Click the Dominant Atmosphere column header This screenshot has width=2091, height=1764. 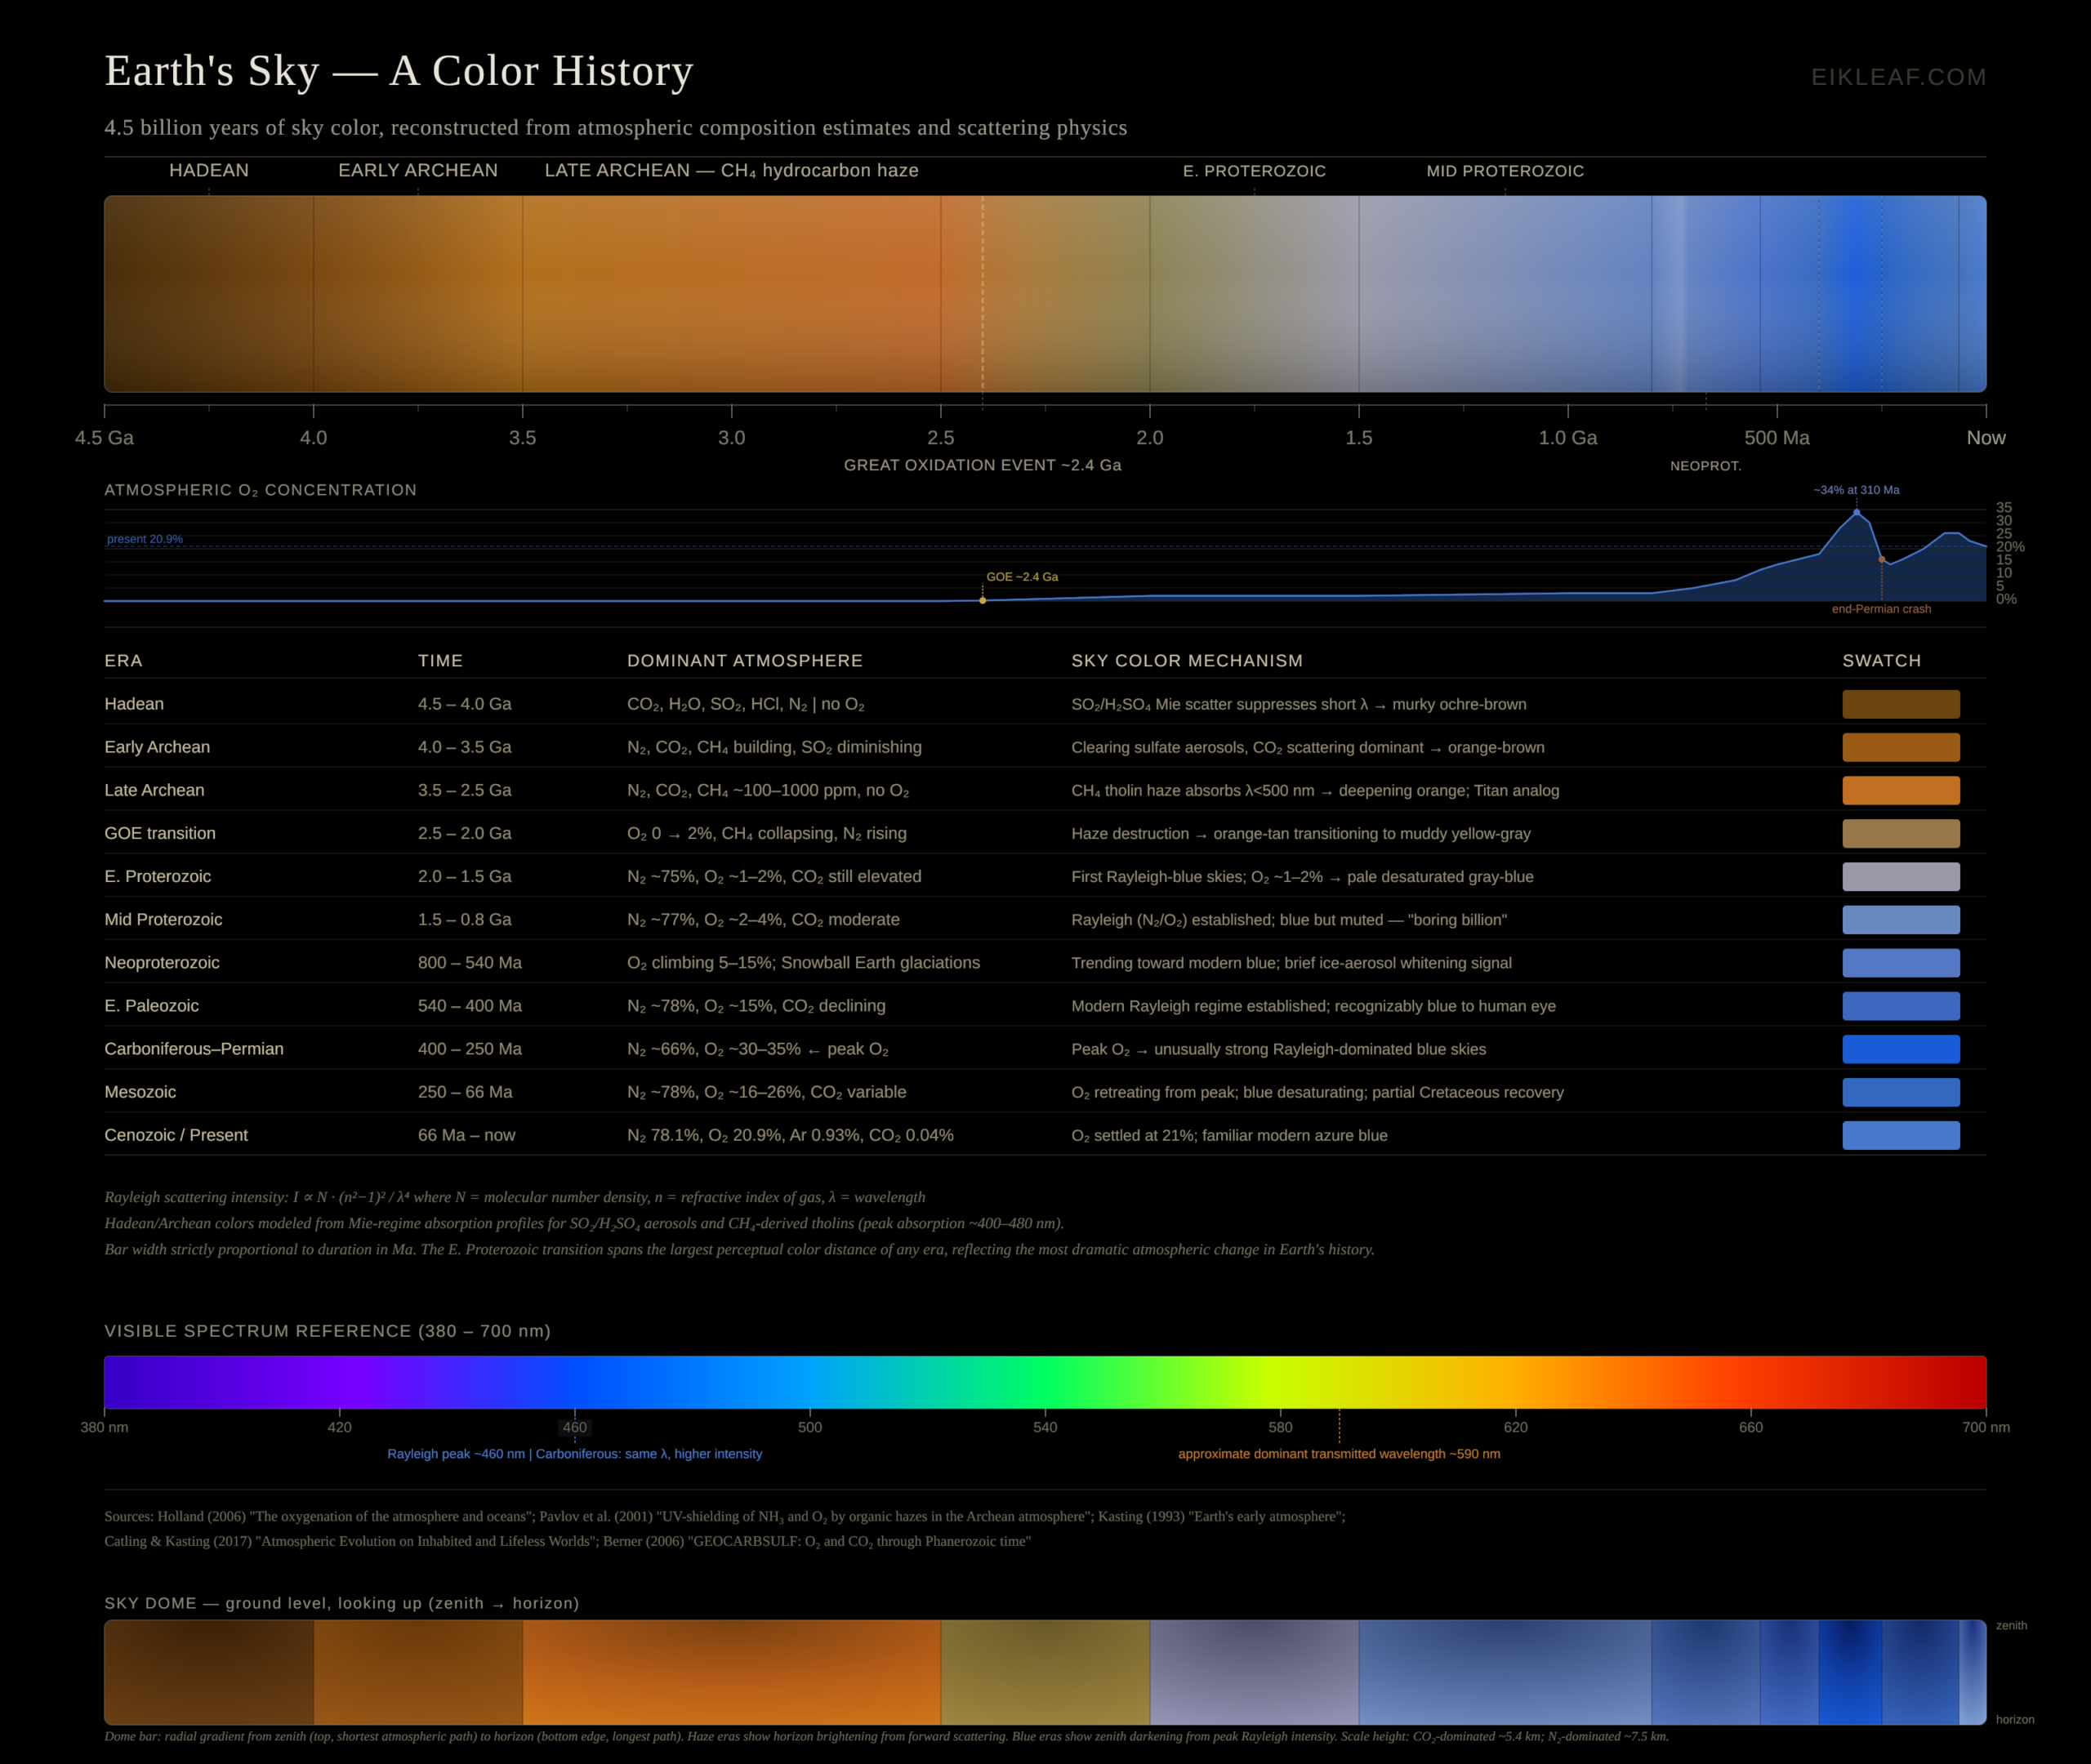tap(744, 661)
